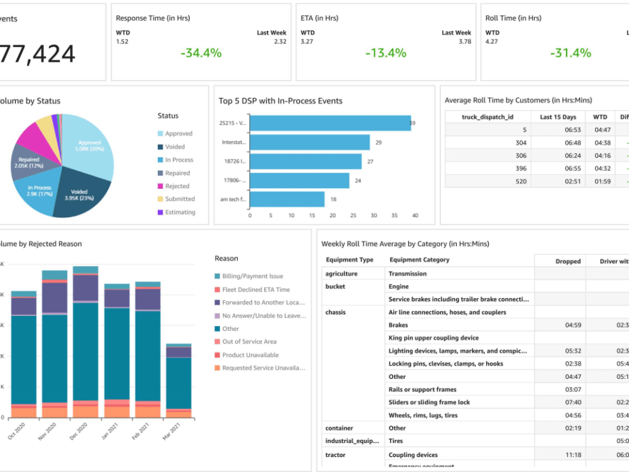This screenshot has height=472, width=629.
Task: Click the "chassis" equipment type cell
Action: pos(336,312)
